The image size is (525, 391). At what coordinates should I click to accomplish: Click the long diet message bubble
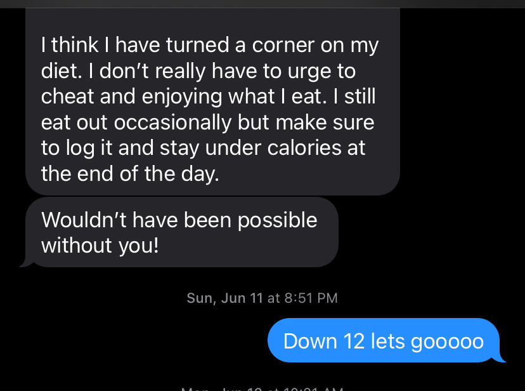212,109
